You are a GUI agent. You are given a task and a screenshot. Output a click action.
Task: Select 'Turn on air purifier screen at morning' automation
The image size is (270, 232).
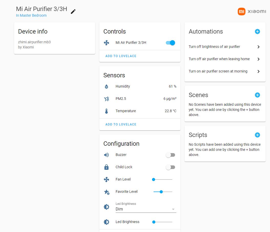[x=225, y=71]
